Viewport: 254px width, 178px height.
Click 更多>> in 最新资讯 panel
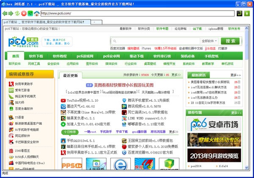tap(236, 75)
